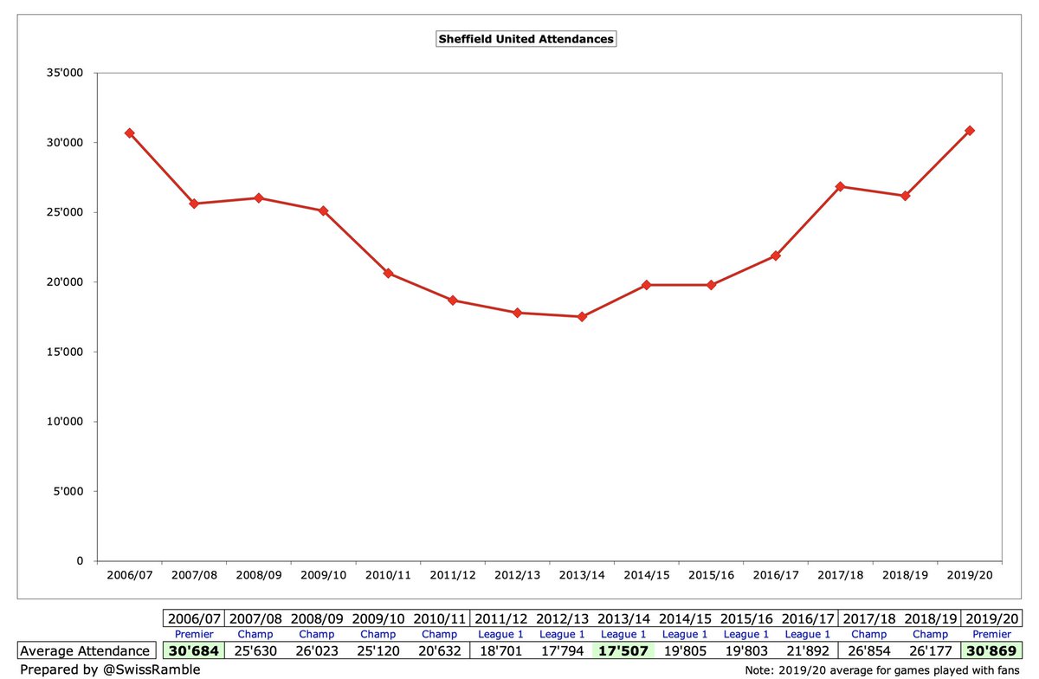The image size is (1039, 679).
Task: Select the 2009/10 red diamond marker
Action: click(x=323, y=210)
